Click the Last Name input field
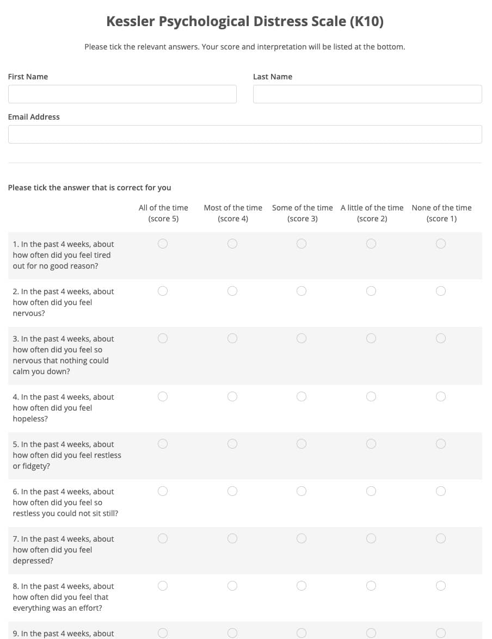492x639 pixels. (x=367, y=94)
